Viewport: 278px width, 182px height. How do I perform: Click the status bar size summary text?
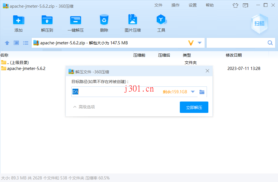[55, 178]
